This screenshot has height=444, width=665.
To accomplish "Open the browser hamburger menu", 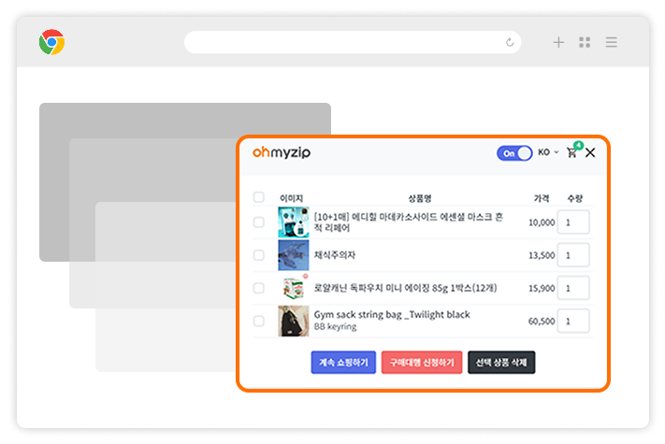I will pyautogui.click(x=611, y=42).
